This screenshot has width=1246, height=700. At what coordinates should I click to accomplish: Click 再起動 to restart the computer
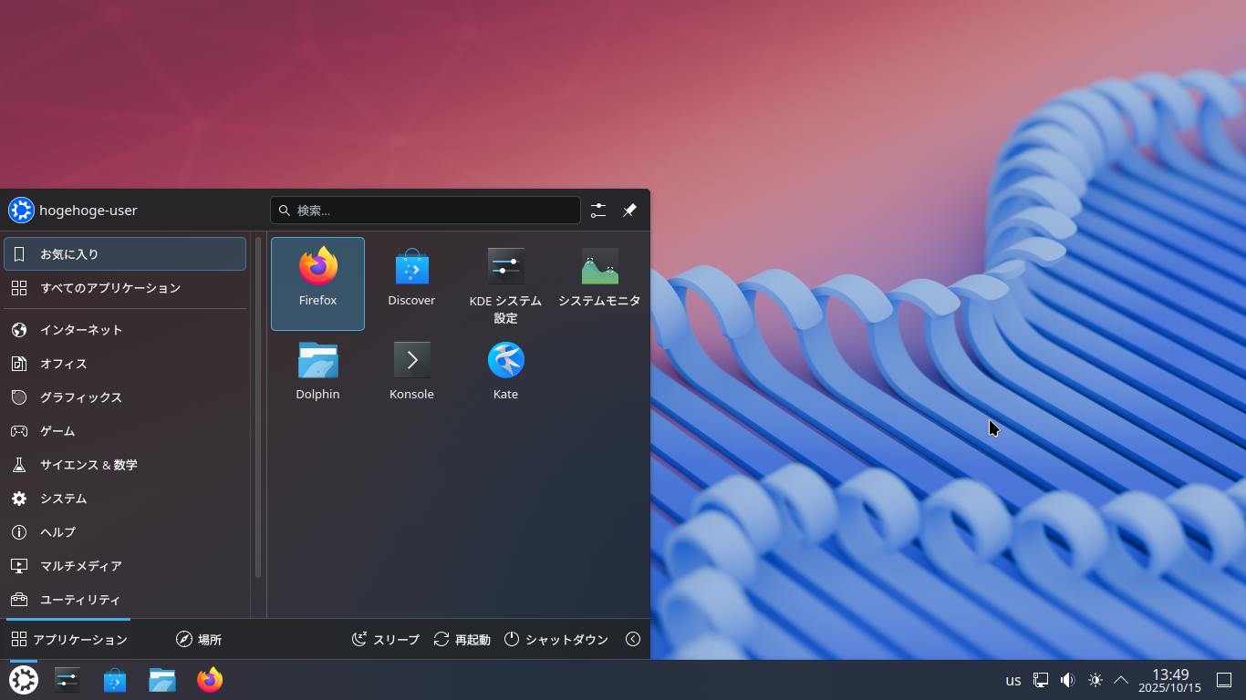point(462,639)
